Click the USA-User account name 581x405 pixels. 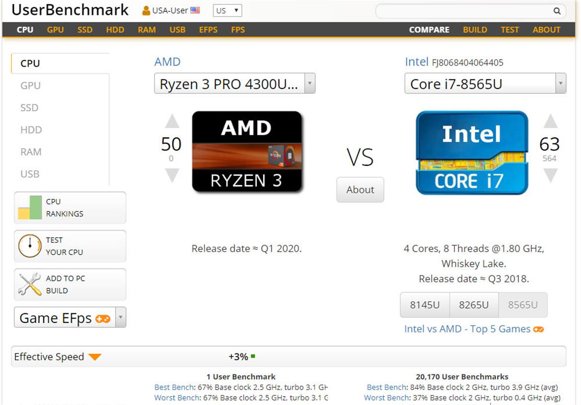(x=170, y=11)
